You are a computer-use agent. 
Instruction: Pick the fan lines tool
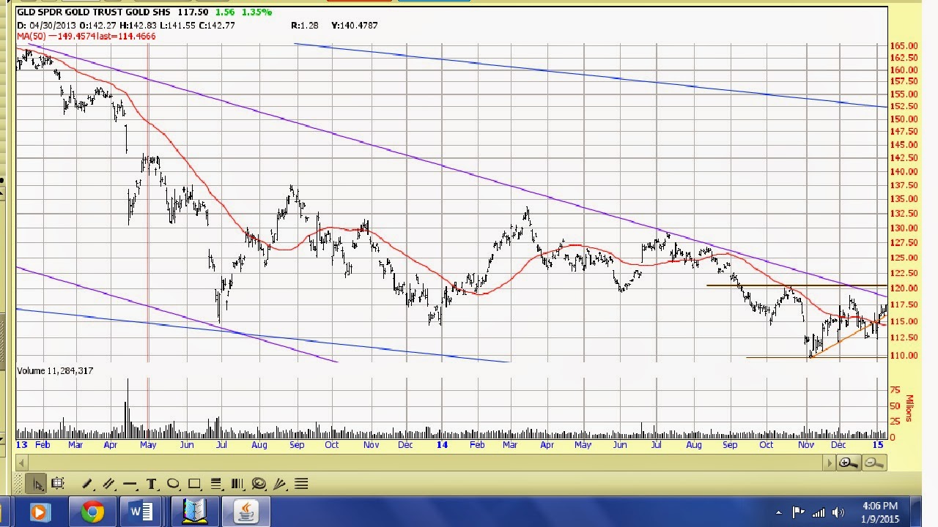pos(279,484)
